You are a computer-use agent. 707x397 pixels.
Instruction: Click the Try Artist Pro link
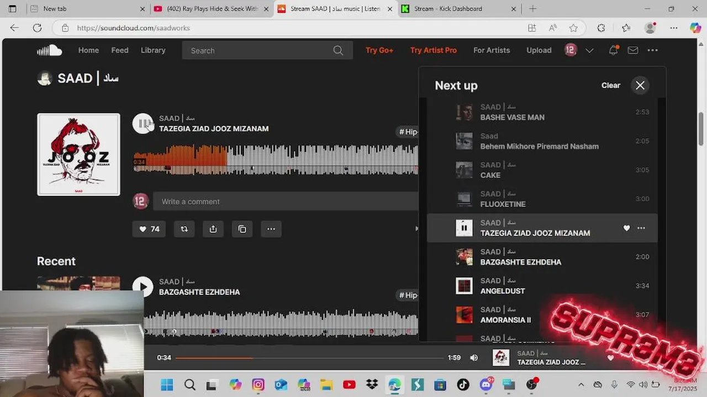(x=434, y=50)
